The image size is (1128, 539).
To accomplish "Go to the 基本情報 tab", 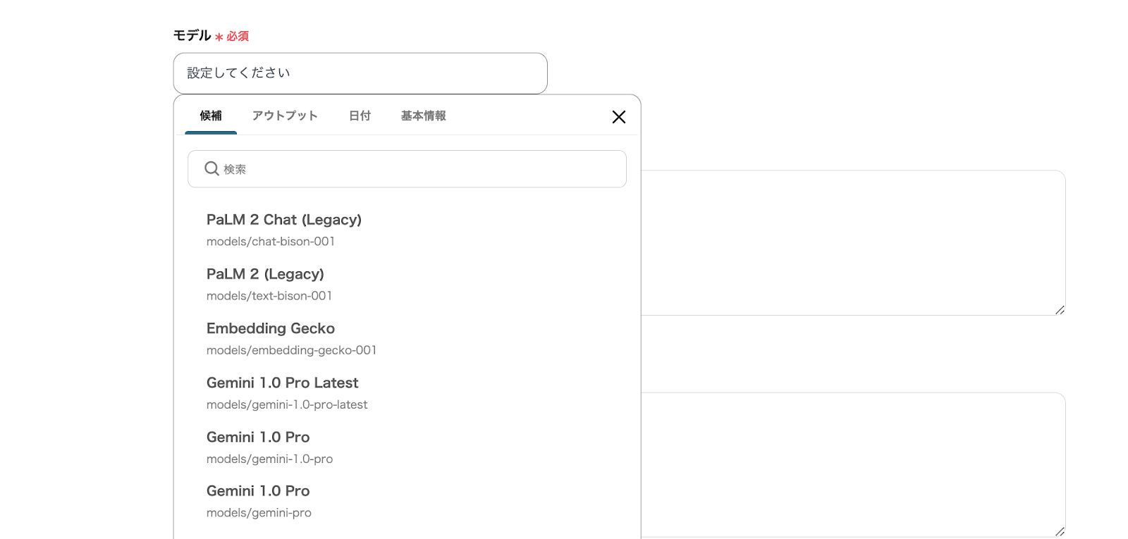I will click(424, 116).
